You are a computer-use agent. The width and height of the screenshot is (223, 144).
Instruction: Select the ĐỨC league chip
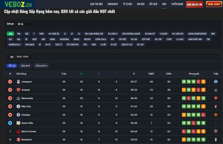pyautogui.click(x=27, y=34)
